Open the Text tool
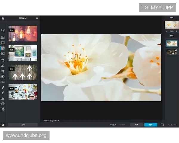179x143 pixels. point(3,43)
